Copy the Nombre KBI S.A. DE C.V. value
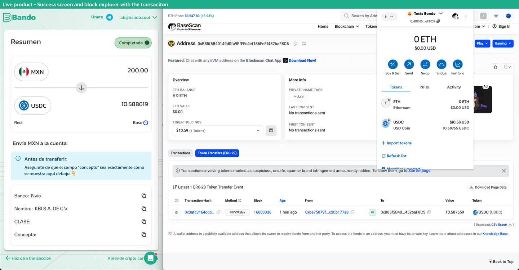 [144, 209]
